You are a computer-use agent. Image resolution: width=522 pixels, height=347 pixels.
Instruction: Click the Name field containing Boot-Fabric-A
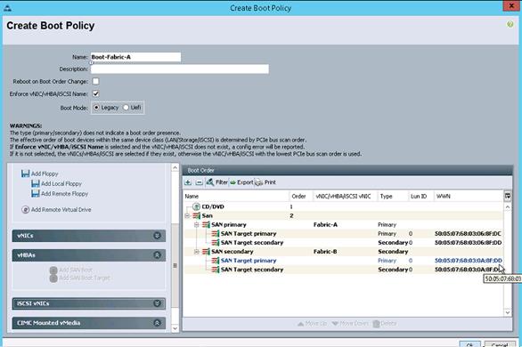click(x=135, y=57)
